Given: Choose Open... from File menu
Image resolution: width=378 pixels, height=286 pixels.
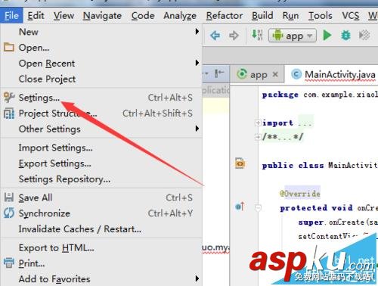Looking at the screenshot, I should (101, 48).
